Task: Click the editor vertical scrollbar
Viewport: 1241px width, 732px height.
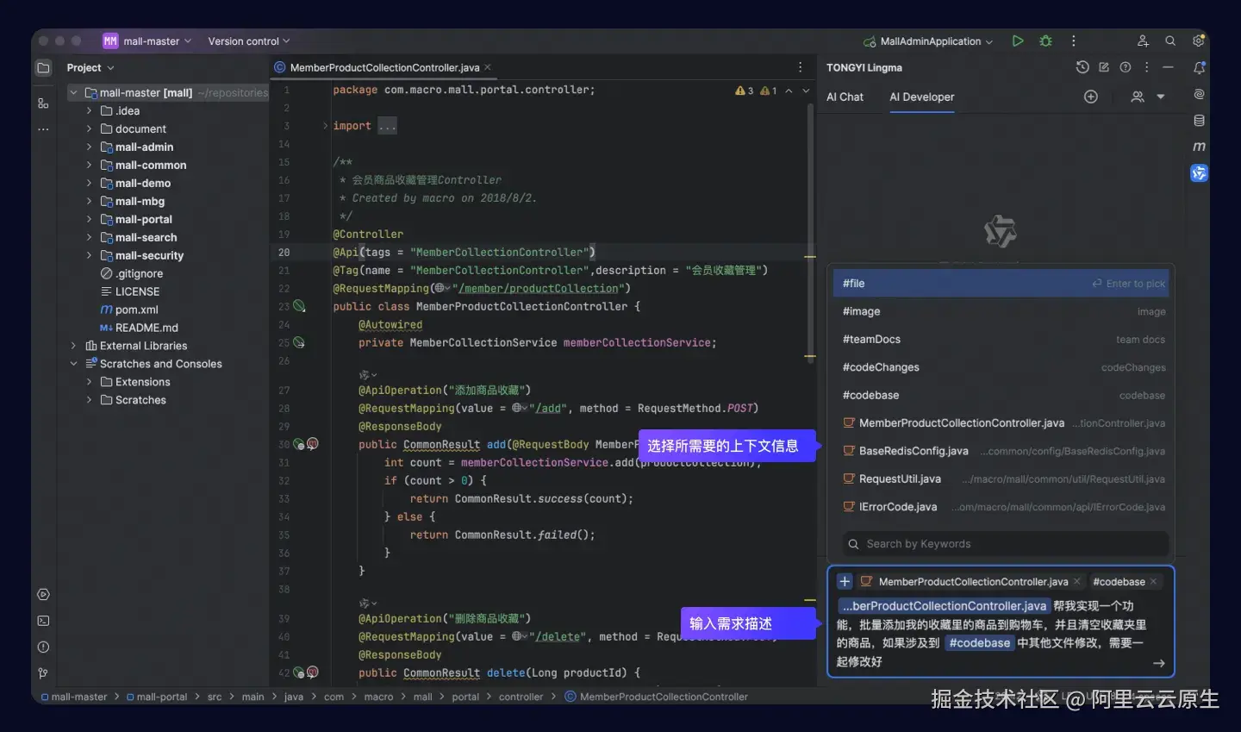Action: coord(810,233)
